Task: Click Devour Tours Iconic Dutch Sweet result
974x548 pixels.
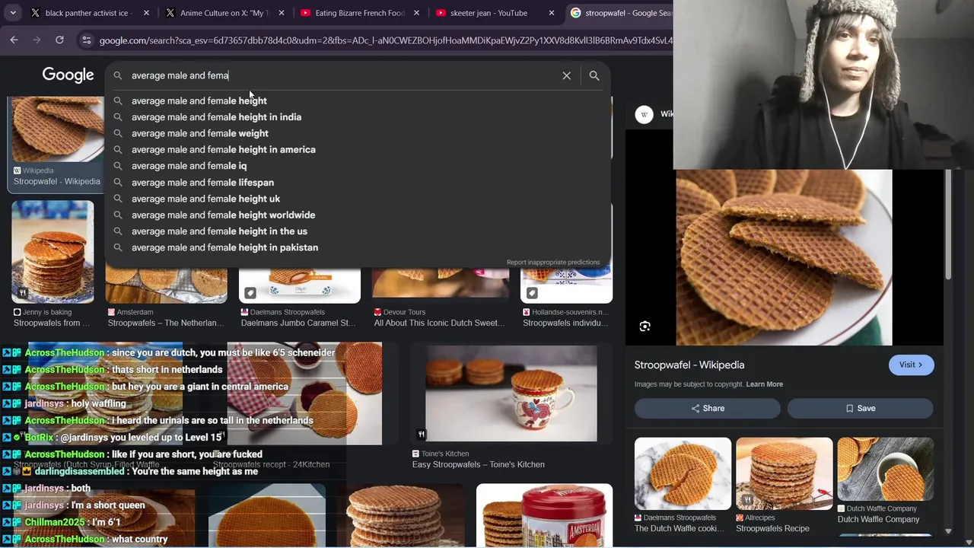Action: pos(439,323)
